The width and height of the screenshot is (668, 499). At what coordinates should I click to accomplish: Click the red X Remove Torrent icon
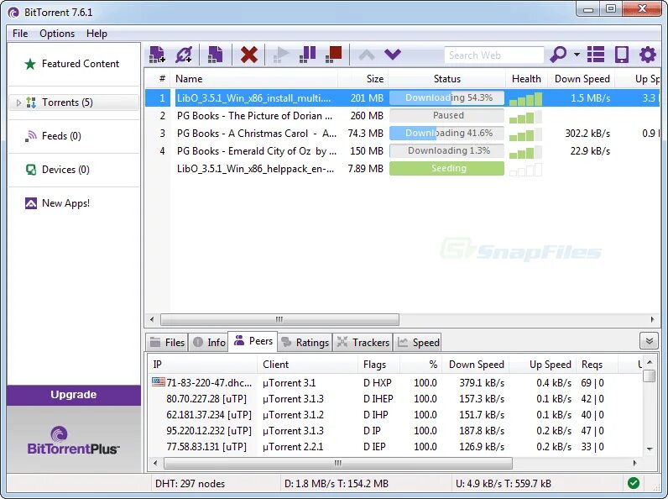248,55
